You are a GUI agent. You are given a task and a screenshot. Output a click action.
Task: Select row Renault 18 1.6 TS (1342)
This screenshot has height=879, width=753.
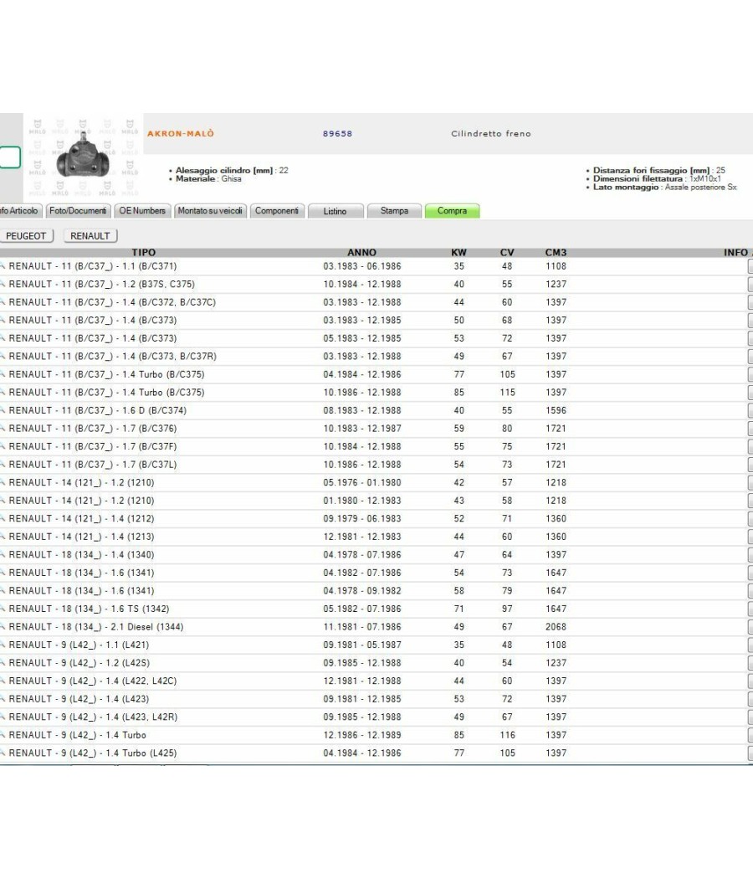376,609
